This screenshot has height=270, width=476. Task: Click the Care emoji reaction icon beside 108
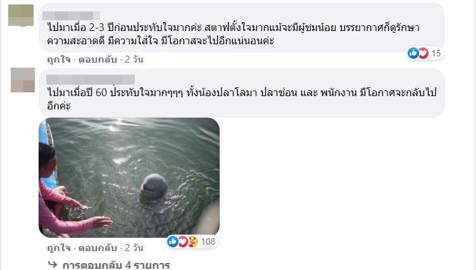(192, 242)
